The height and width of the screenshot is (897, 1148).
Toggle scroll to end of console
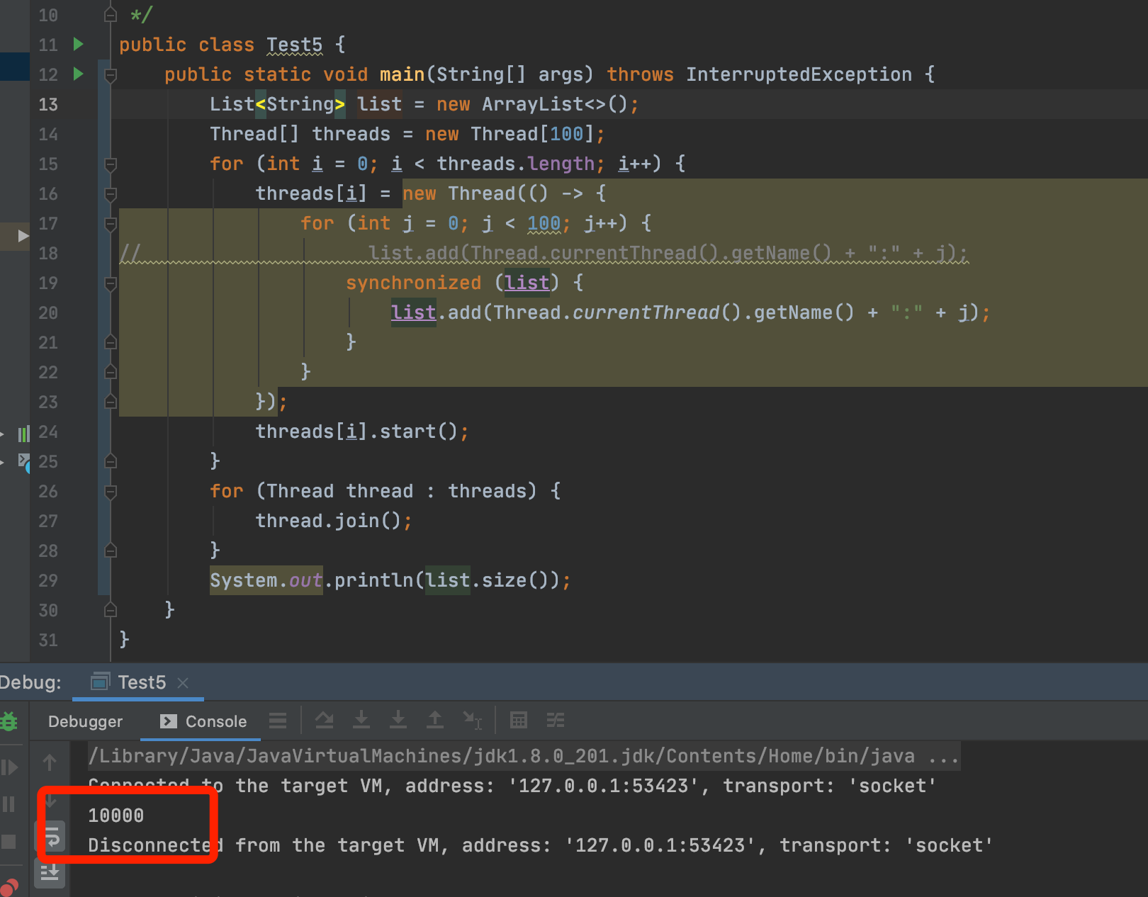point(50,873)
